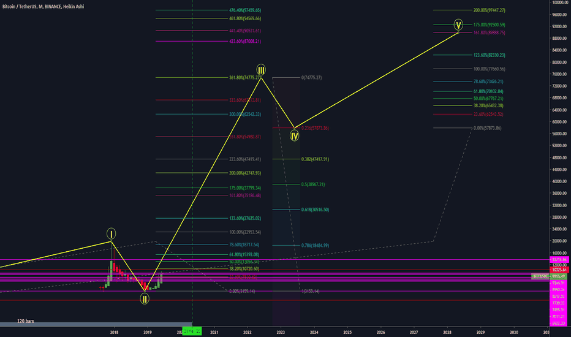This screenshot has height=337, width=571.
Task: Click the 2030 year on time axis
Action: 514,332
